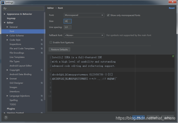The image size is (178, 123).
Task: Expand the General node
Action: point(7,27)
